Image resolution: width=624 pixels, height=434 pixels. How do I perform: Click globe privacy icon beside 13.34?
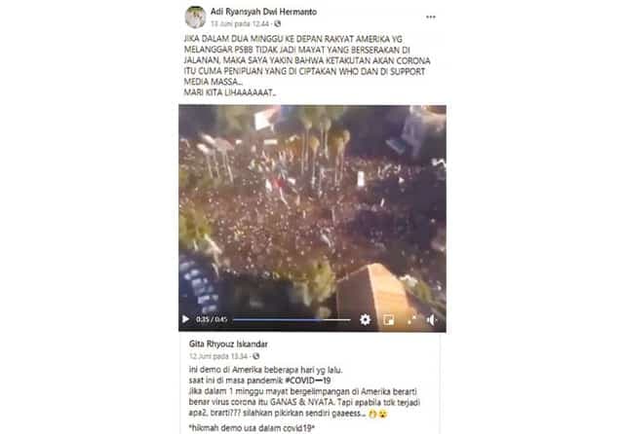point(256,356)
